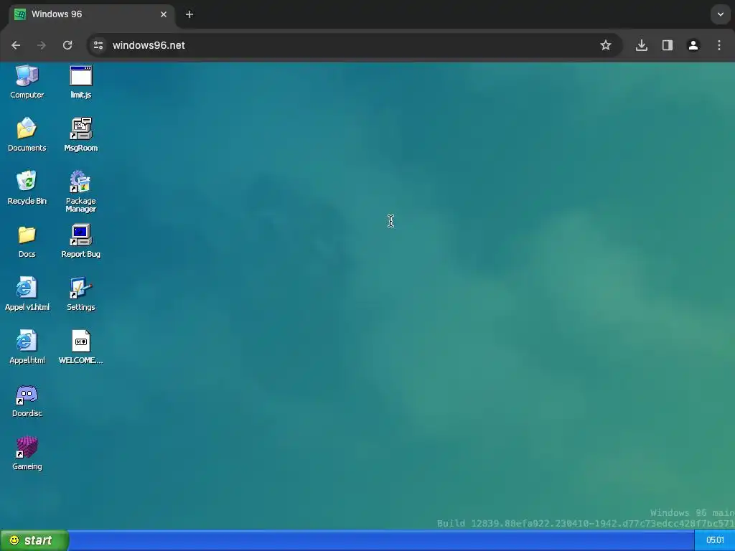This screenshot has width=735, height=551.
Task: Expand the tab search dropdown
Action: [721, 14]
